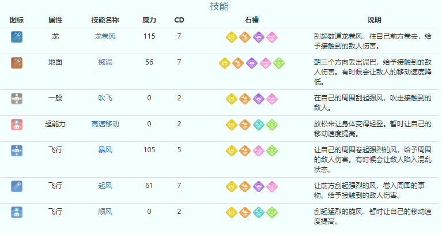Viewport: 442px width, 233px height.
Task: Click the 技能 section heading
Action: pos(219,7)
